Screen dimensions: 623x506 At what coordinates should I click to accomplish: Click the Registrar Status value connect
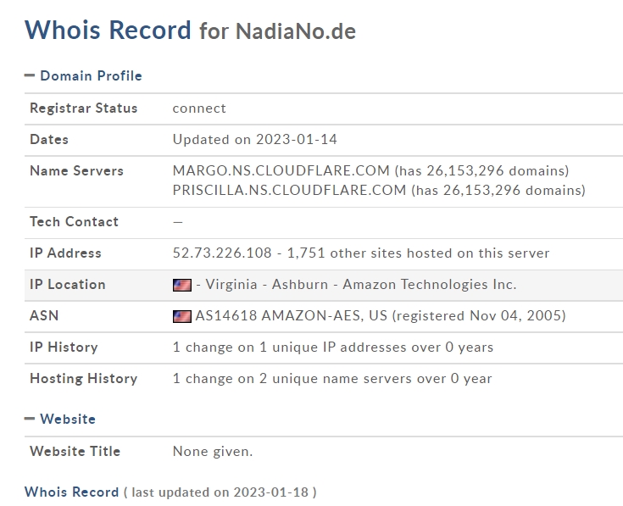199,108
